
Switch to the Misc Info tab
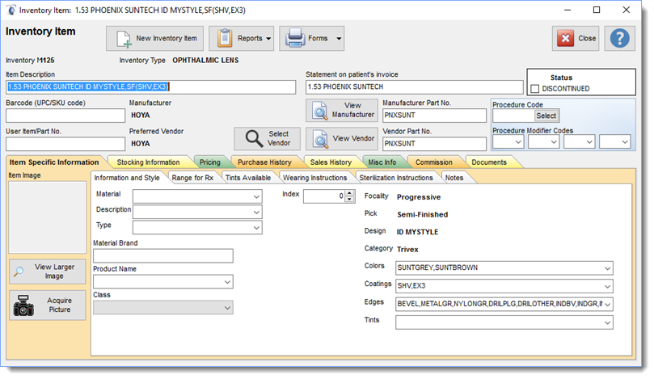point(382,162)
